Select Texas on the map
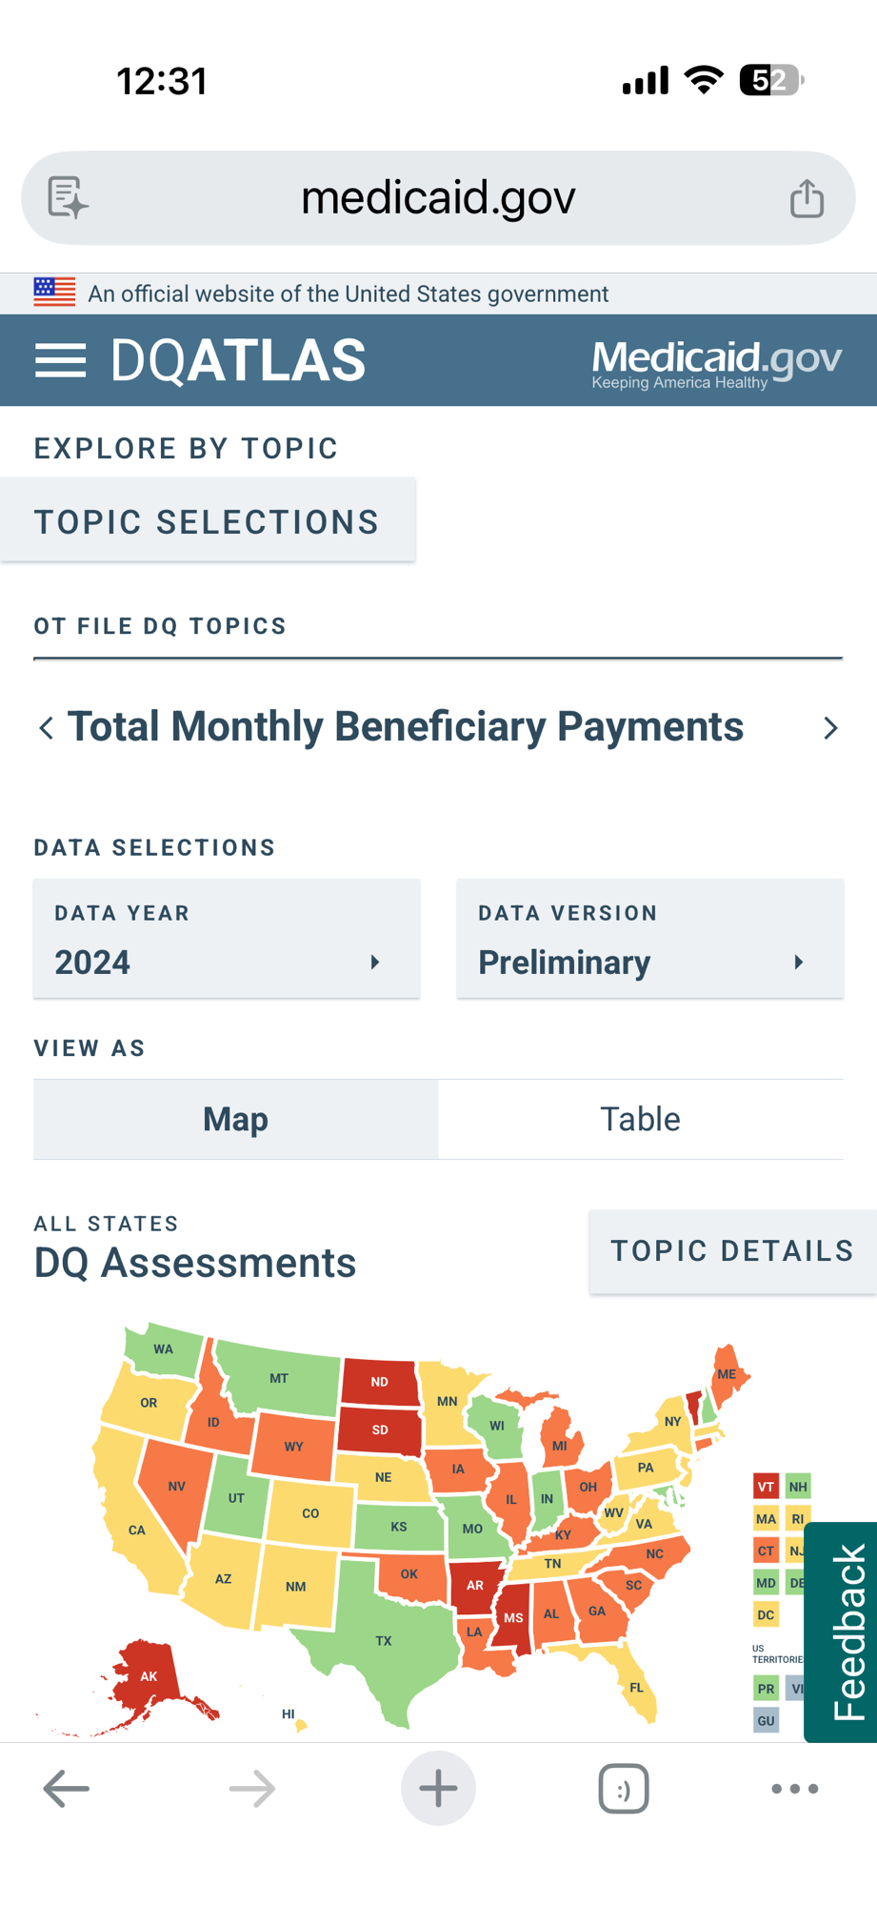 tap(384, 1641)
